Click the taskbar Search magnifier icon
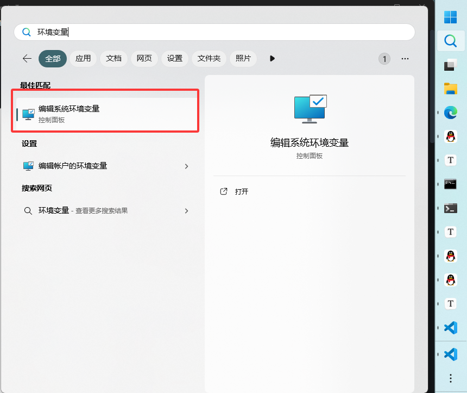Image resolution: width=467 pixels, height=393 pixels. [x=450, y=41]
